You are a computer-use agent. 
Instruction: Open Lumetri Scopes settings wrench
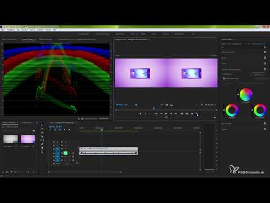point(79,119)
